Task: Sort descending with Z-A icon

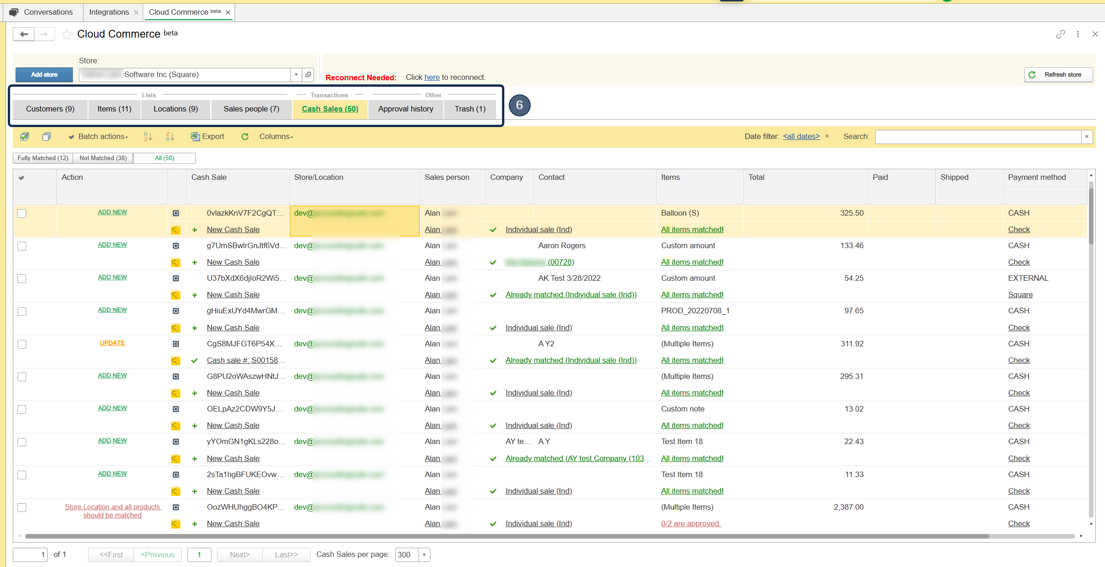Action: click(170, 136)
